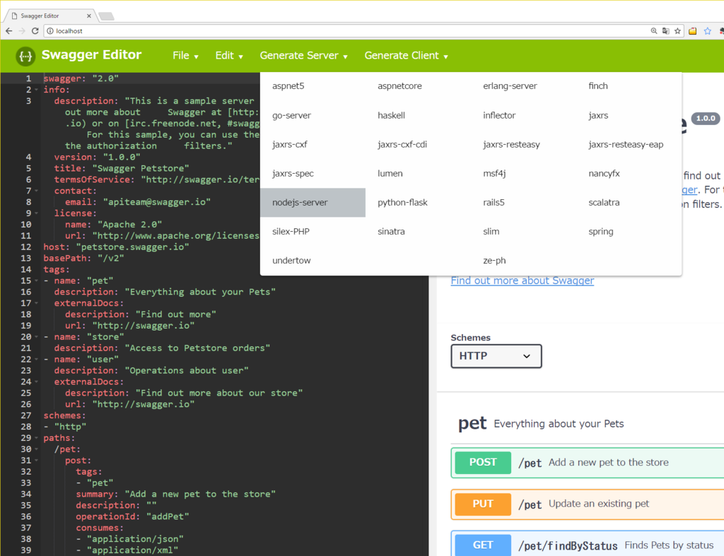Screen dimensions: 724x556
Task: Fold the pet tag block at line 15
Action: [x=37, y=280]
